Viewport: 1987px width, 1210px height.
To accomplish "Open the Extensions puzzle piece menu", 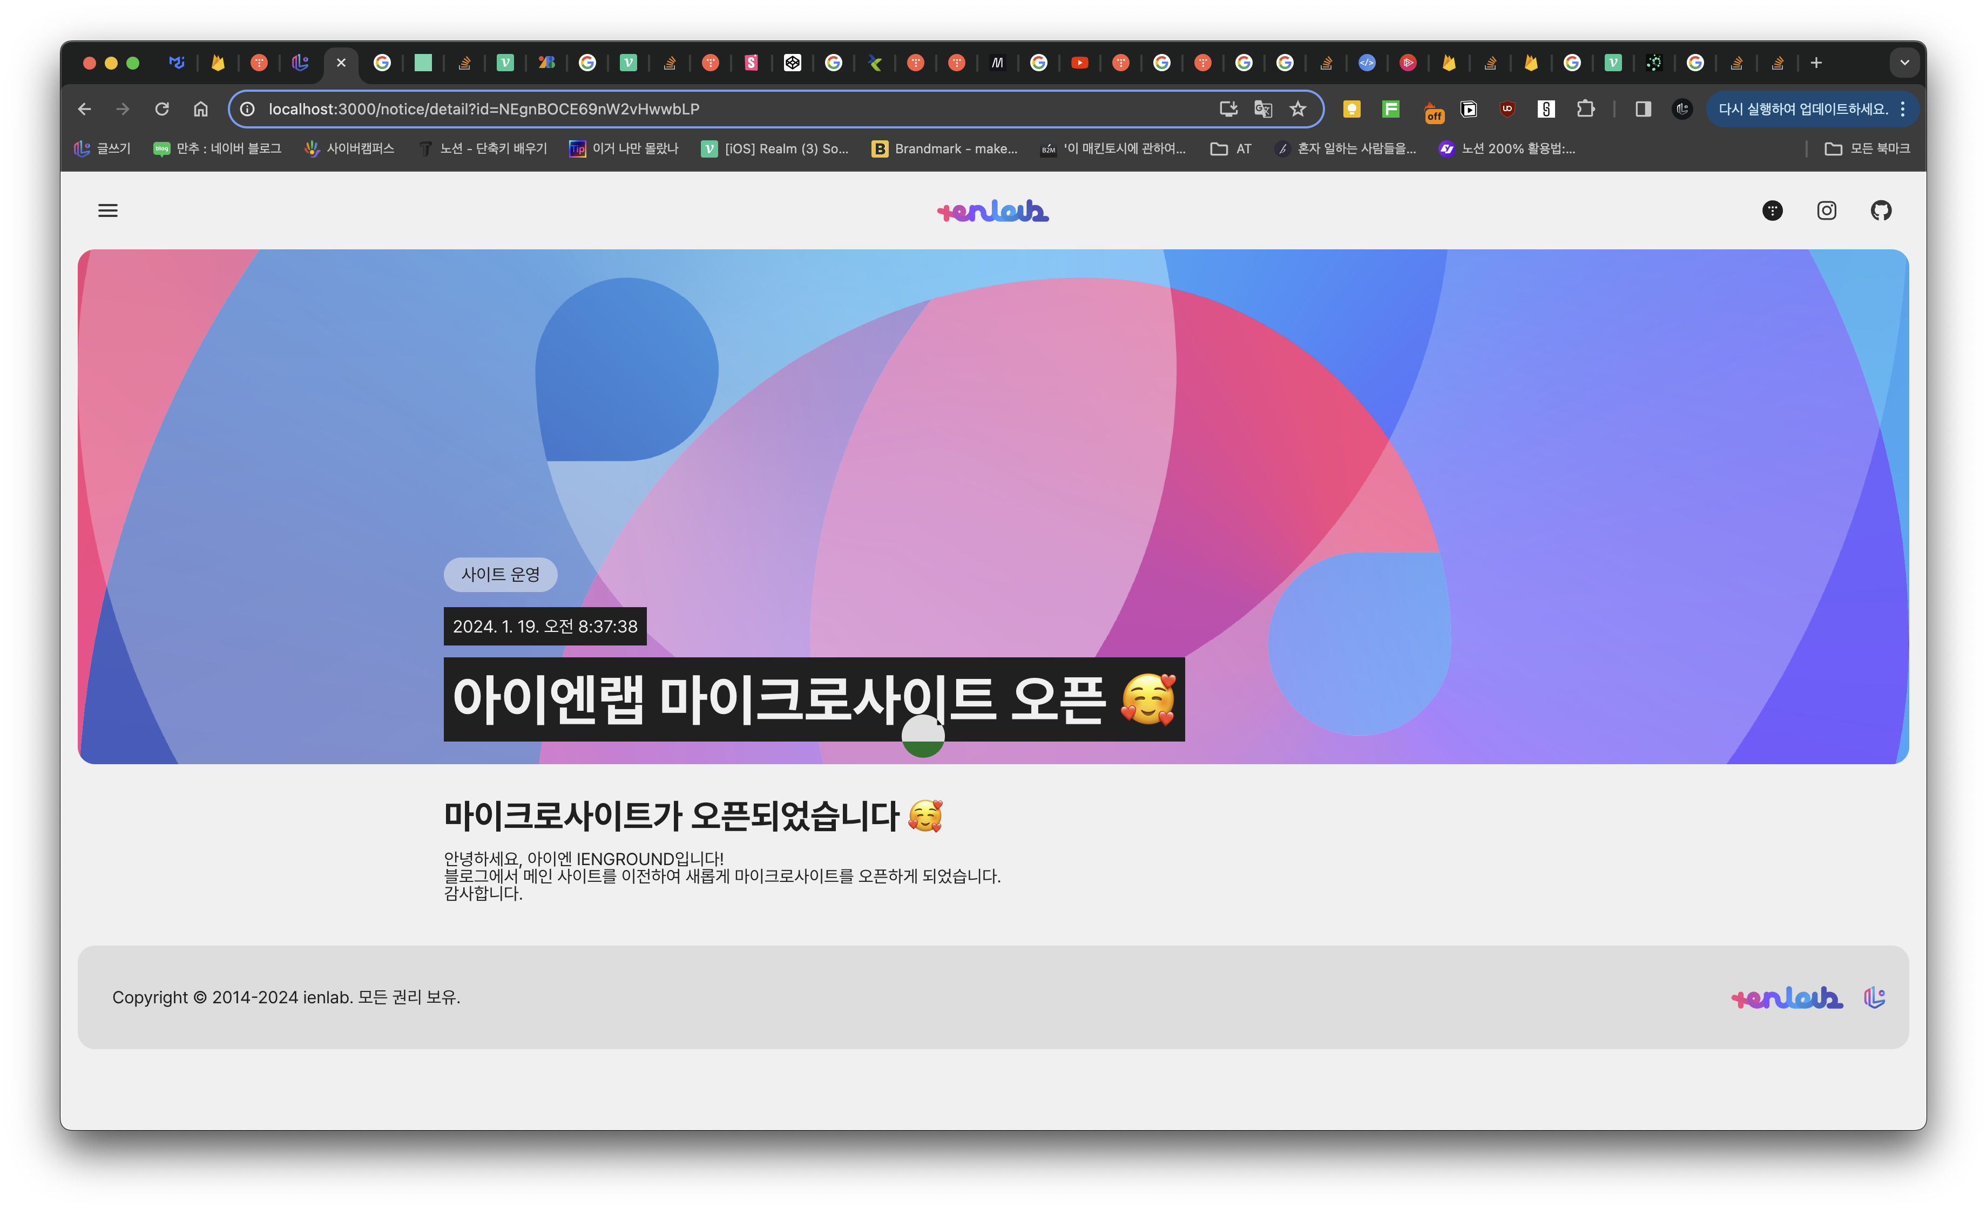I will click(1585, 109).
